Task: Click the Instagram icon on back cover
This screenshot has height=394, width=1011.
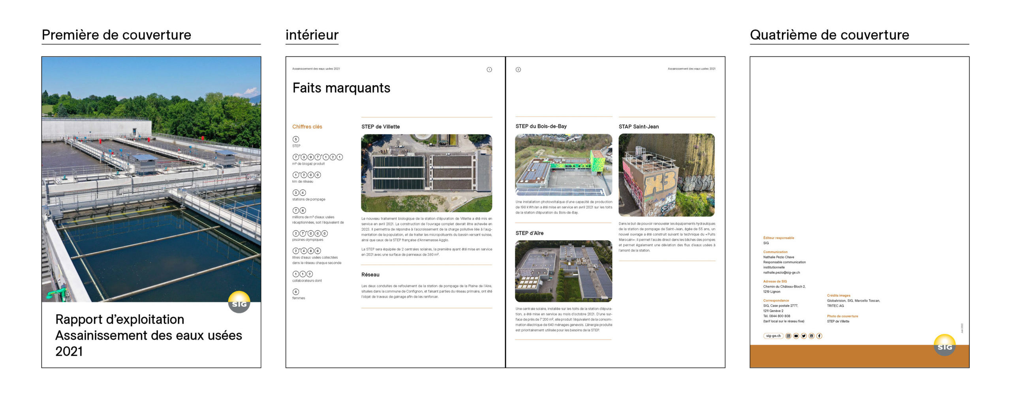Action: click(x=788, y=336)
